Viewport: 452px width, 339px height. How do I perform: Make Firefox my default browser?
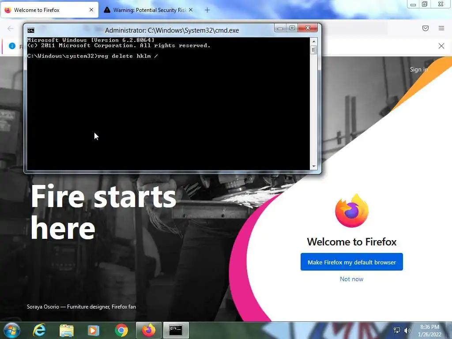pyautogui.click(x=352, y=262)
